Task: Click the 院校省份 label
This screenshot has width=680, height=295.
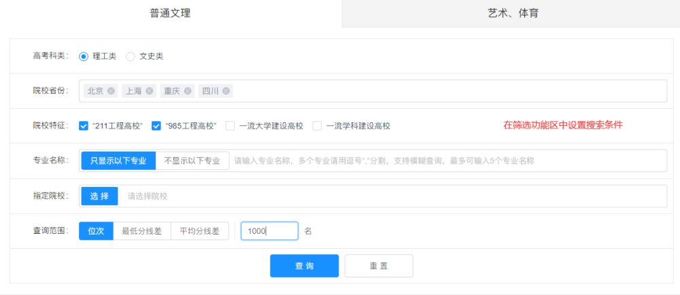Action: (51, 90)
